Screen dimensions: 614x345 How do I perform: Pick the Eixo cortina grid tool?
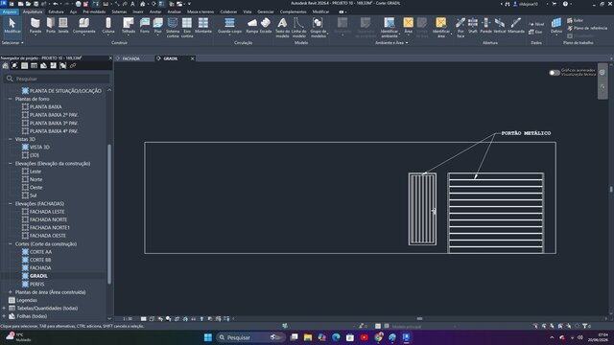coord(187,28)
